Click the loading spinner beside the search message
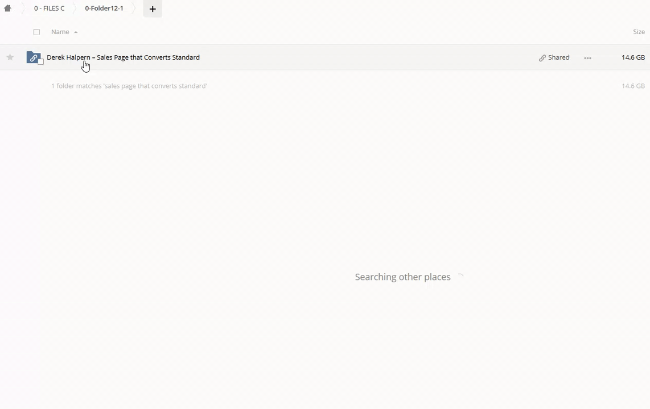 [460, 277]
